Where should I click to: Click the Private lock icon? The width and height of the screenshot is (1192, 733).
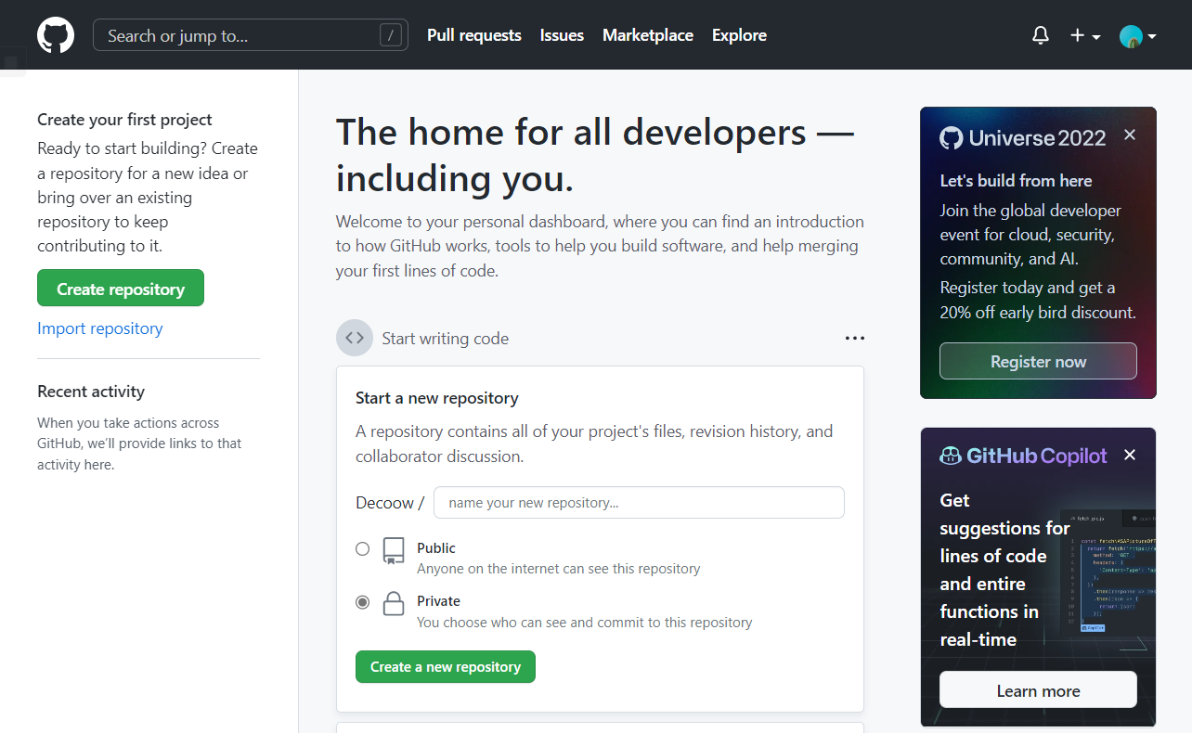tap(394, 604)
